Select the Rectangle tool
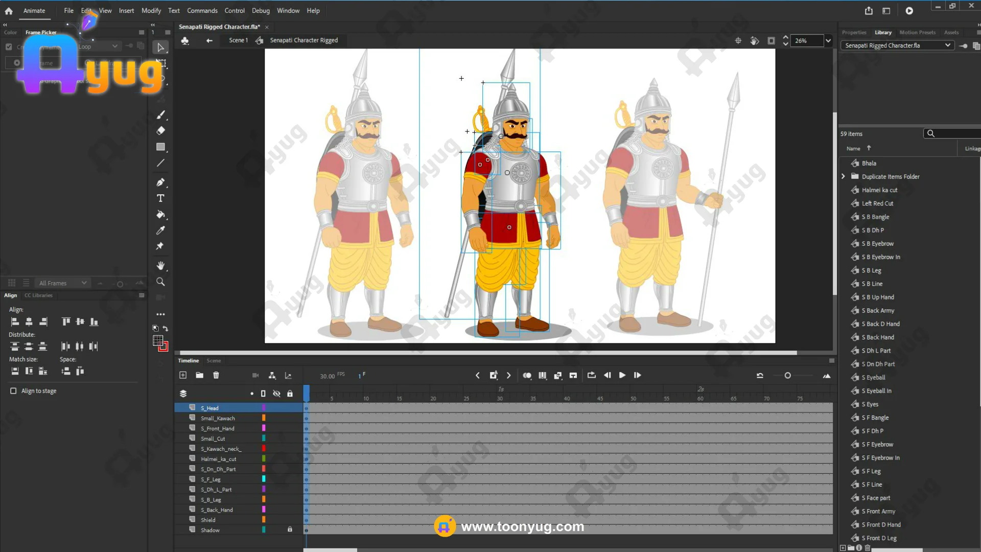 click(160, 147)
